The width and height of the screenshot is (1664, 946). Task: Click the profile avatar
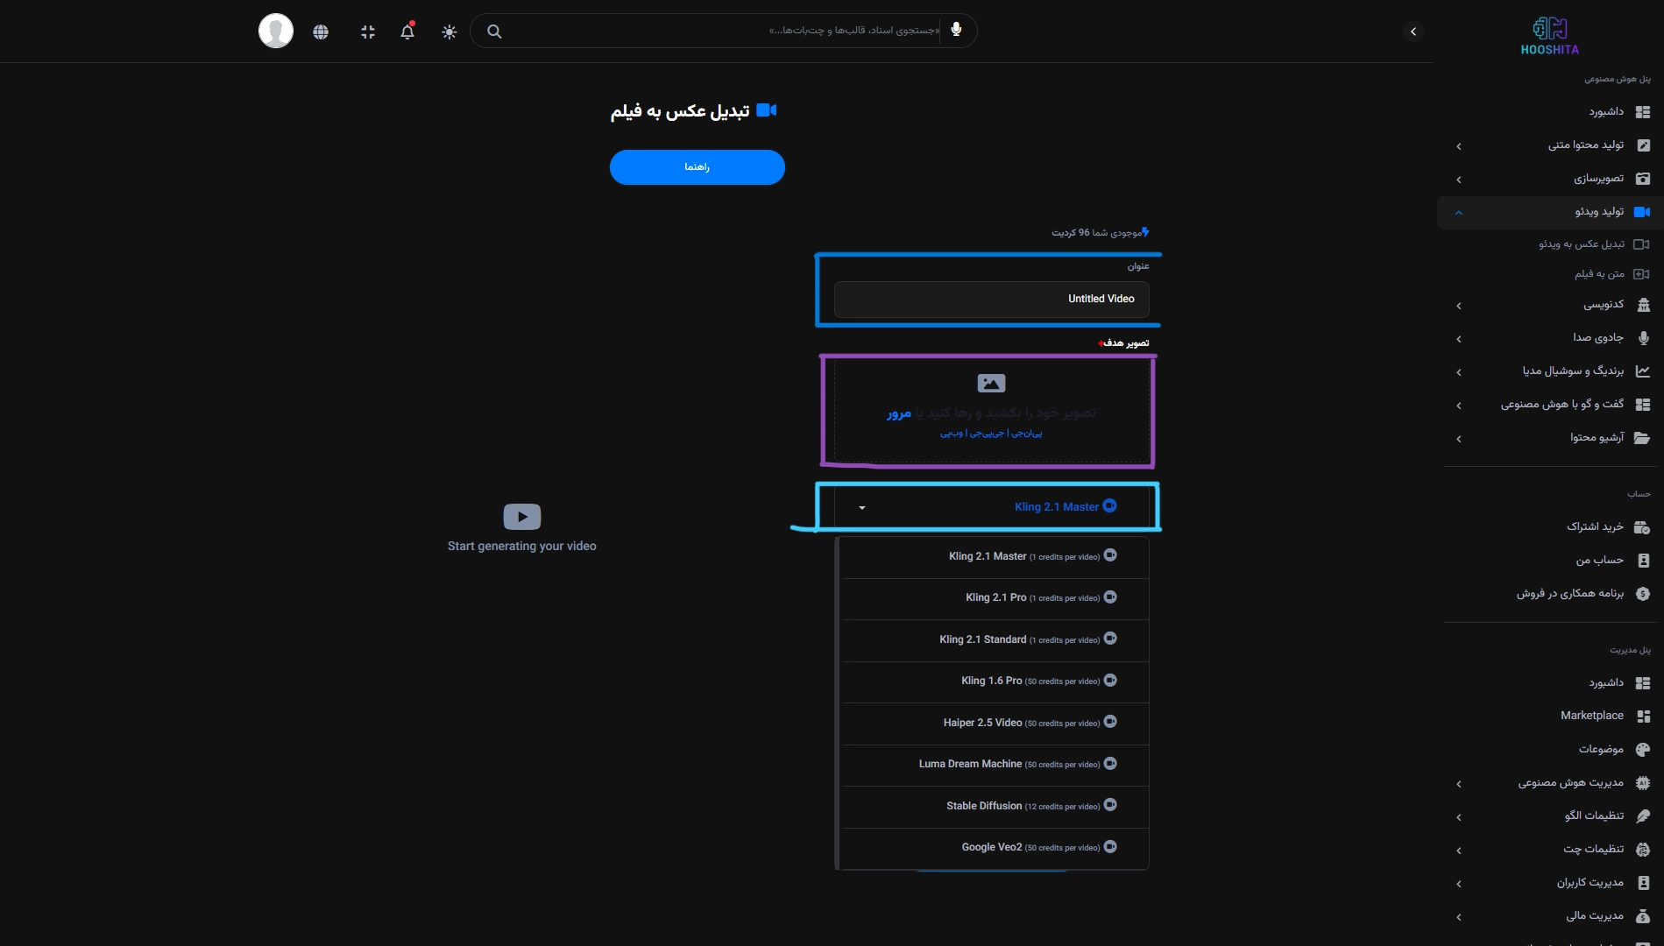pos(275,30)
